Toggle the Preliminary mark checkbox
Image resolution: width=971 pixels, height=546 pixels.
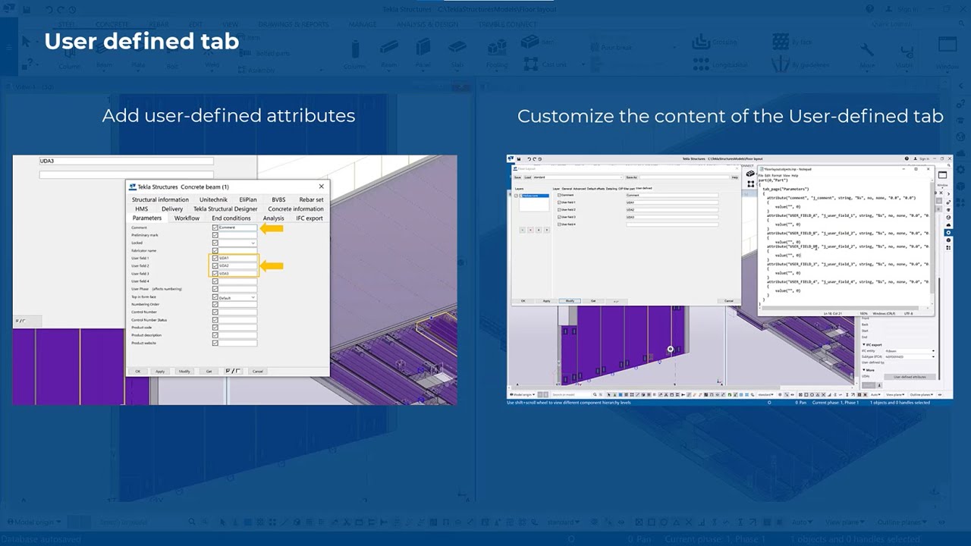[x=215, y=235]
